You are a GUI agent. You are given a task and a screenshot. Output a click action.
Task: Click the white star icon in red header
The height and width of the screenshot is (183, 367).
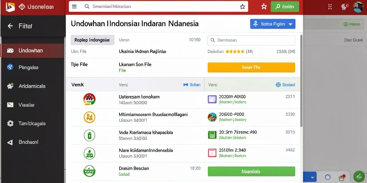(x=264, y=6)
